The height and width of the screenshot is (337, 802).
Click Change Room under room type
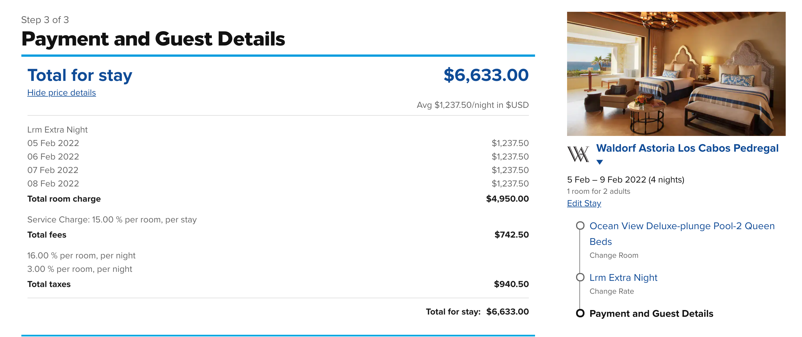(614, 256)
